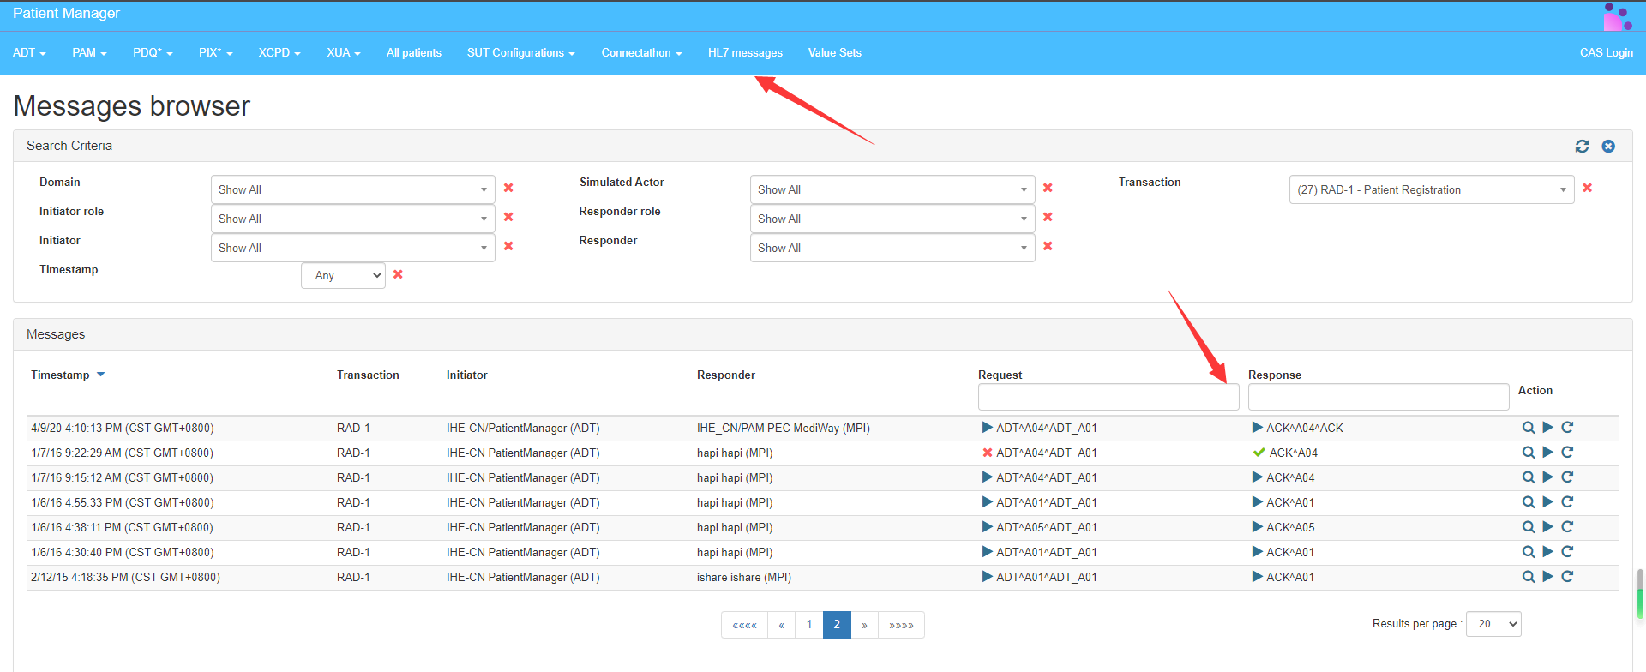The width and height of the screenshot is (1646, 672).
Task: Replay the 2/12/15 4:18:35 PM message
Action: tap(1548, 577)
